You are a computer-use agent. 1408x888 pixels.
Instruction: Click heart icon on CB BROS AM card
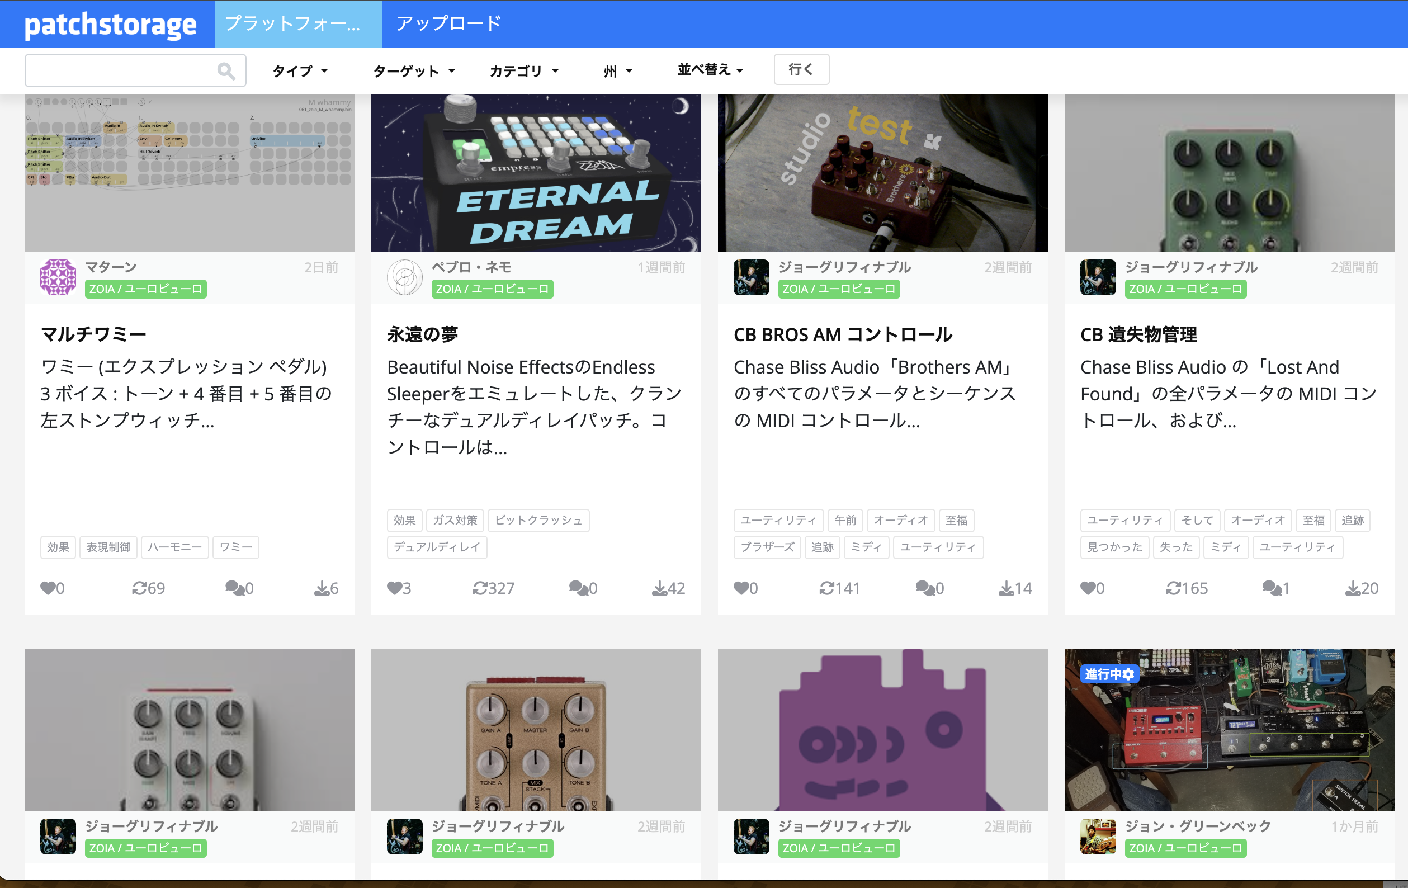[741, 588]
